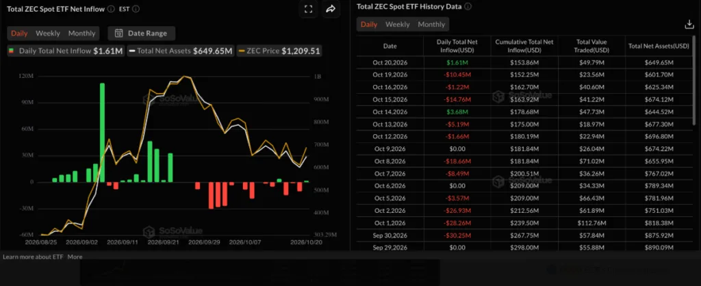Screen dimensions: 701x286
Task: Click the $1.61M daily inflow cell
Action: (457, 62)
